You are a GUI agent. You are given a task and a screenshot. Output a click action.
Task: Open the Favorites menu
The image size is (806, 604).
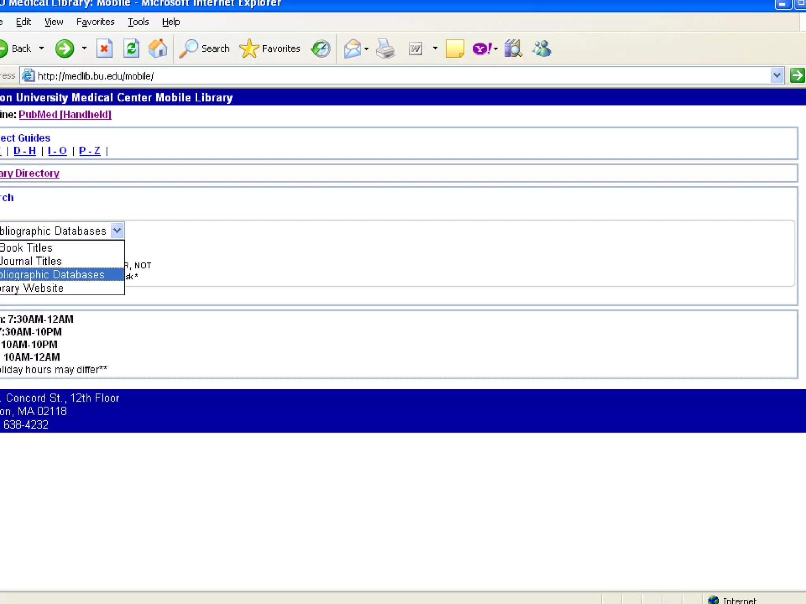pos(95,22)
